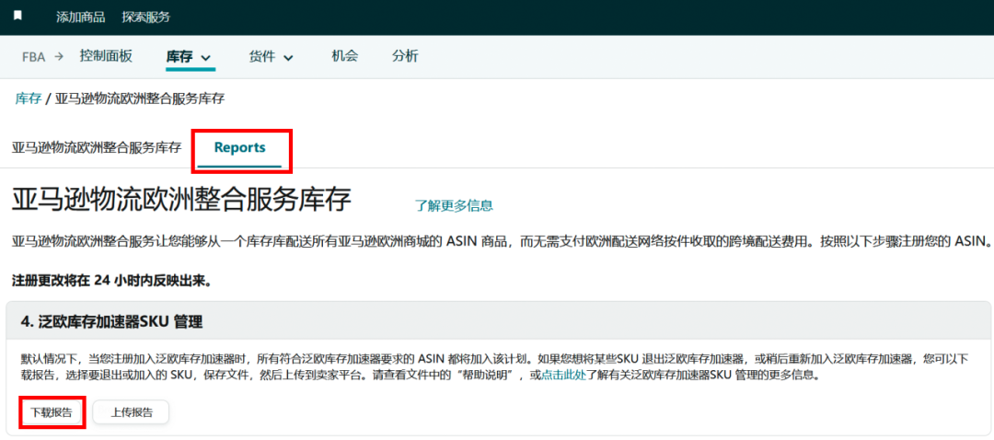Click the arrow icon next to FBA
The width and height of the screenshot is (994, 440).
[59, 56]
